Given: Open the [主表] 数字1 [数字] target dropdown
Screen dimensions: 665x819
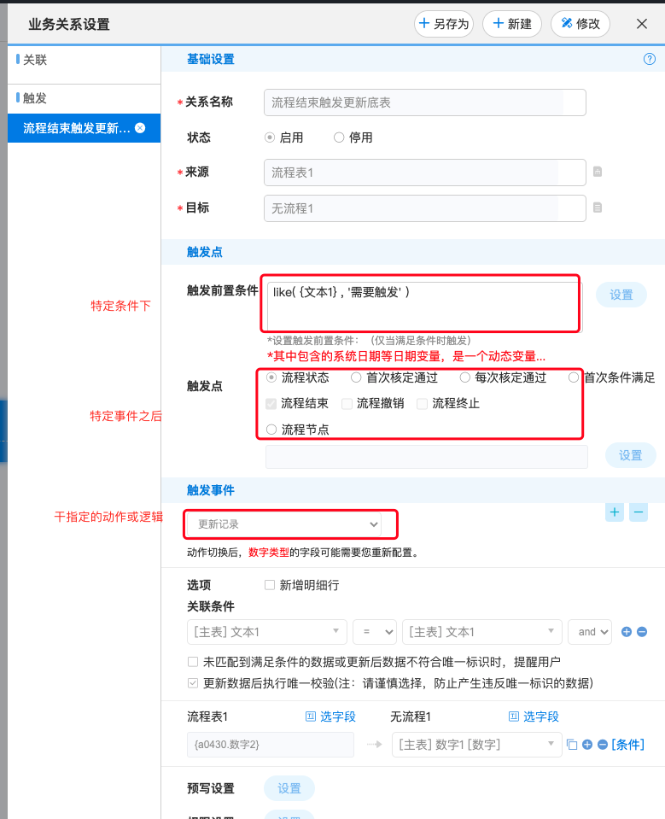Looking at the screenshot, I should click(476, 745).
